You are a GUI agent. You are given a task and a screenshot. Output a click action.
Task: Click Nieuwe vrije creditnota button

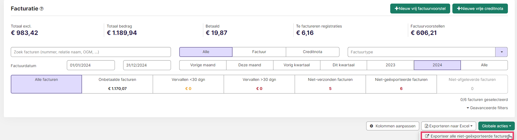tap(480, 9)
